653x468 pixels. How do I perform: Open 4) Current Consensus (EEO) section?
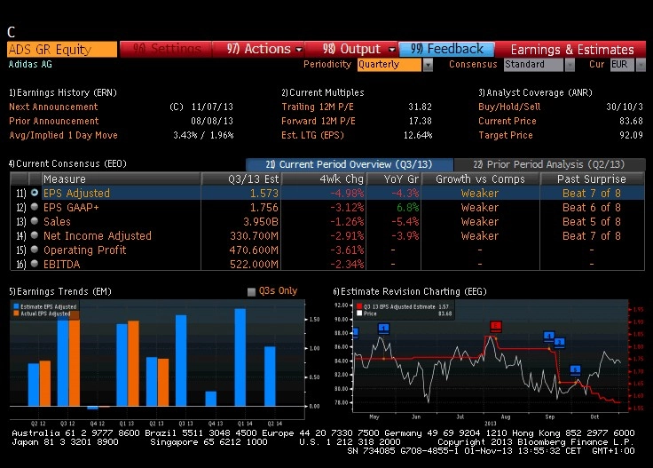coord(67,163)
